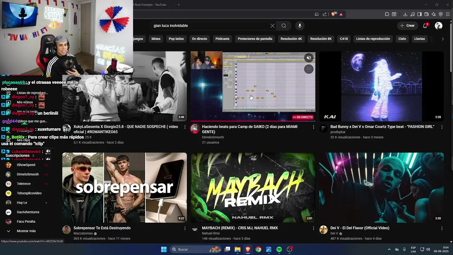Open the Brave VPN shield icon

click(x=441, y=14)
